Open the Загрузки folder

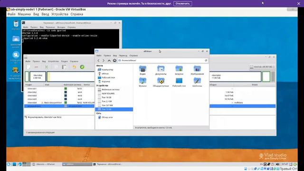click(179, 70)
